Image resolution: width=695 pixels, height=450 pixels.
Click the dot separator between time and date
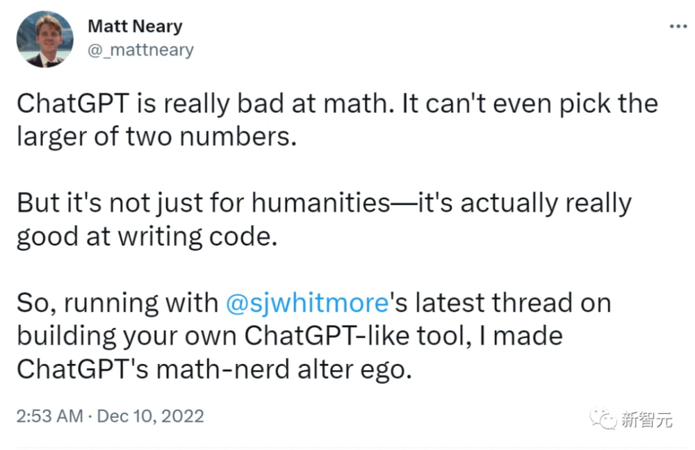[89, 416]
